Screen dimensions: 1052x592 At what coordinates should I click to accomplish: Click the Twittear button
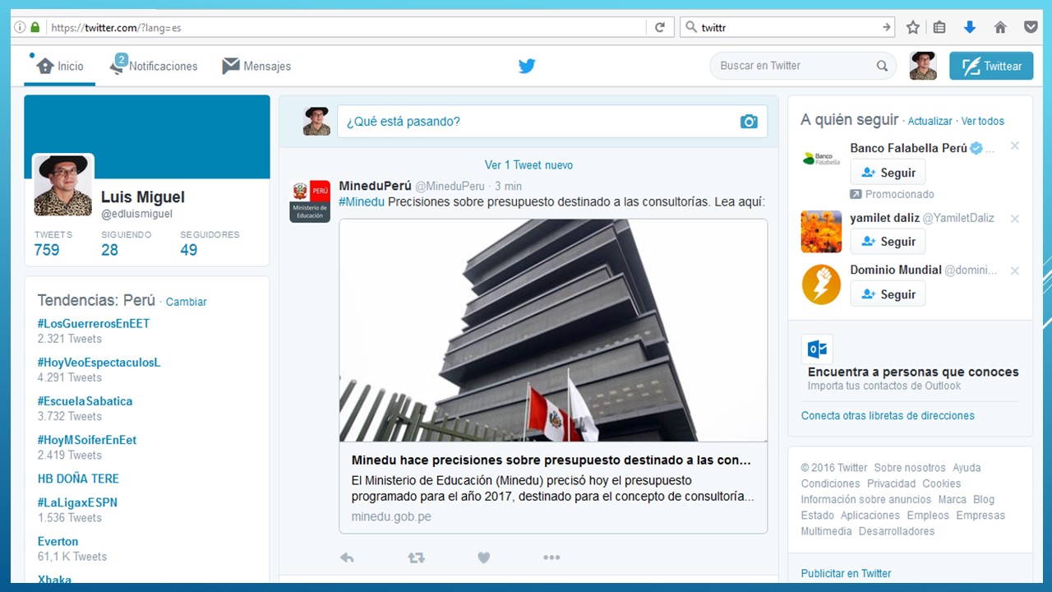click(991, 66)
